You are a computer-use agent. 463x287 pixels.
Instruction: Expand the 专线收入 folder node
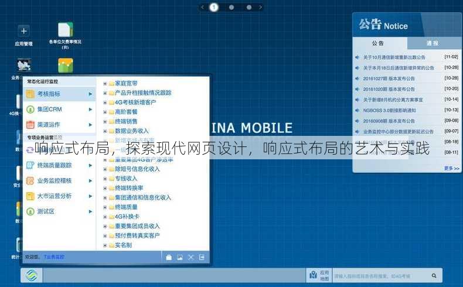pos(105,179)
